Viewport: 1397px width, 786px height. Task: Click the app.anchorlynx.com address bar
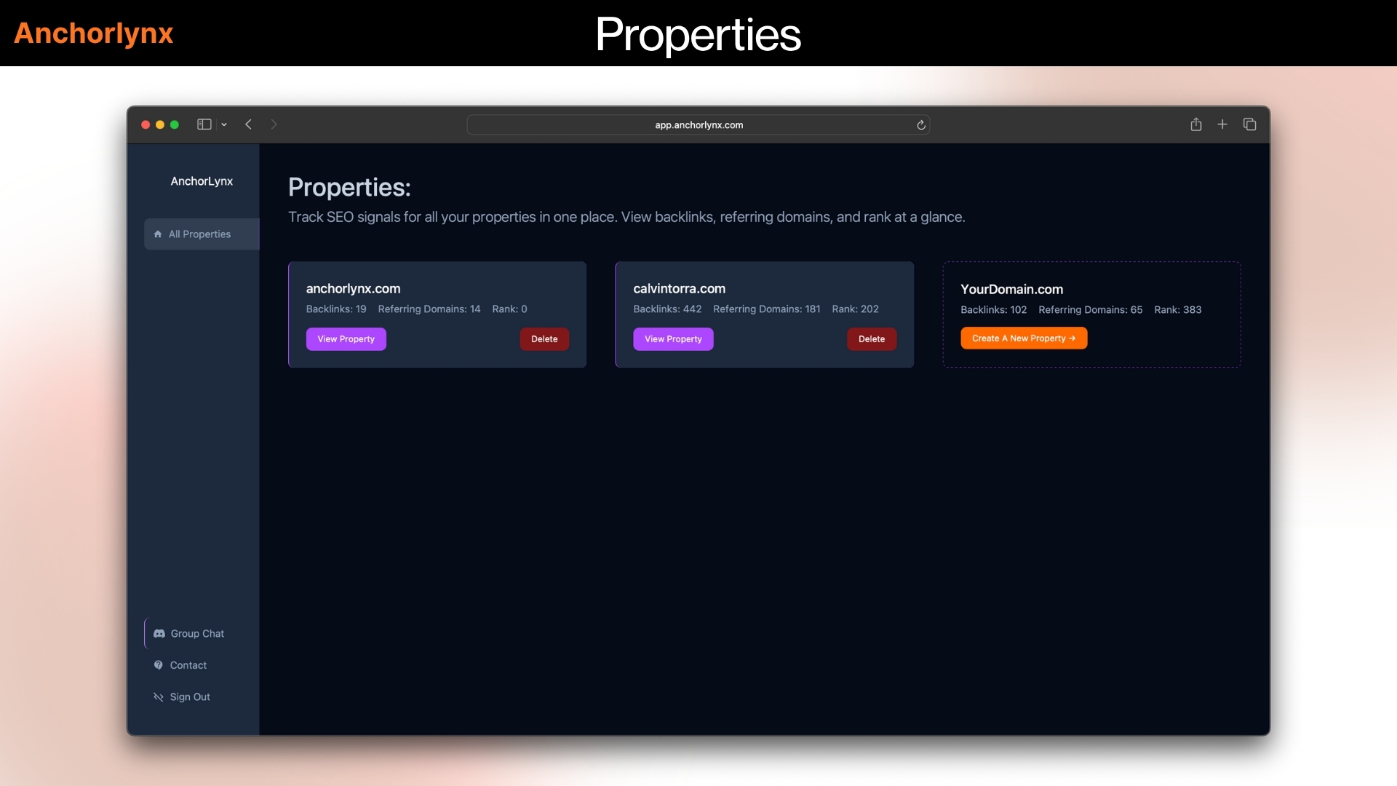pos(698,125)
